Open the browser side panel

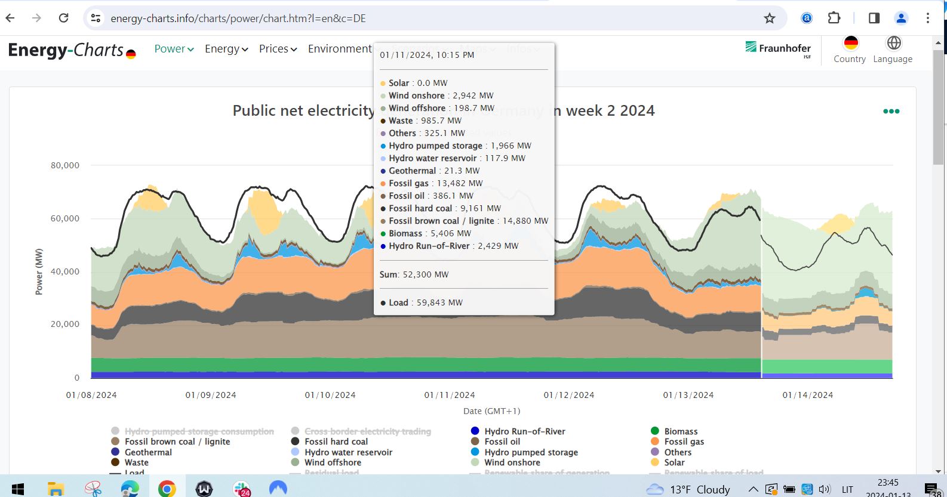pos(874,18)
